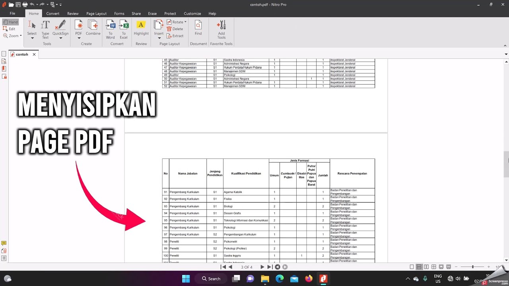The width and height of the screenshot is (509, 286).
Task: Choose the Type Text tool
Action: tap(45, 29)
